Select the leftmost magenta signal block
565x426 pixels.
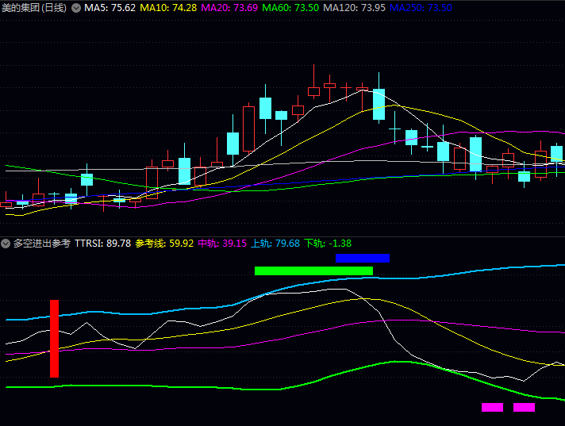coord(492,407)
